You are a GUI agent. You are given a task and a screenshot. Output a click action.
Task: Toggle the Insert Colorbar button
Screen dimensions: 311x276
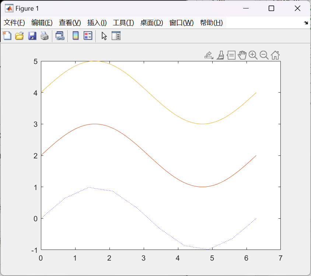[76, 36]
